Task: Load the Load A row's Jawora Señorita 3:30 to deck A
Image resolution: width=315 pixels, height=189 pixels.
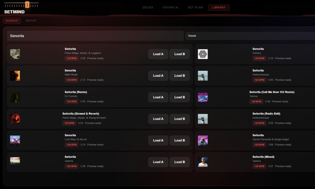Action: (158, 162)
